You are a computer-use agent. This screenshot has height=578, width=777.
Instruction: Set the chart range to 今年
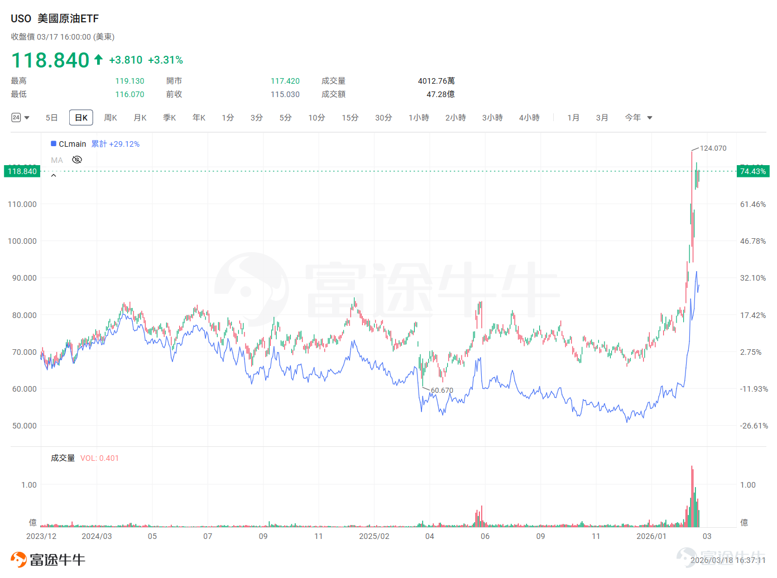pos(633,118)
